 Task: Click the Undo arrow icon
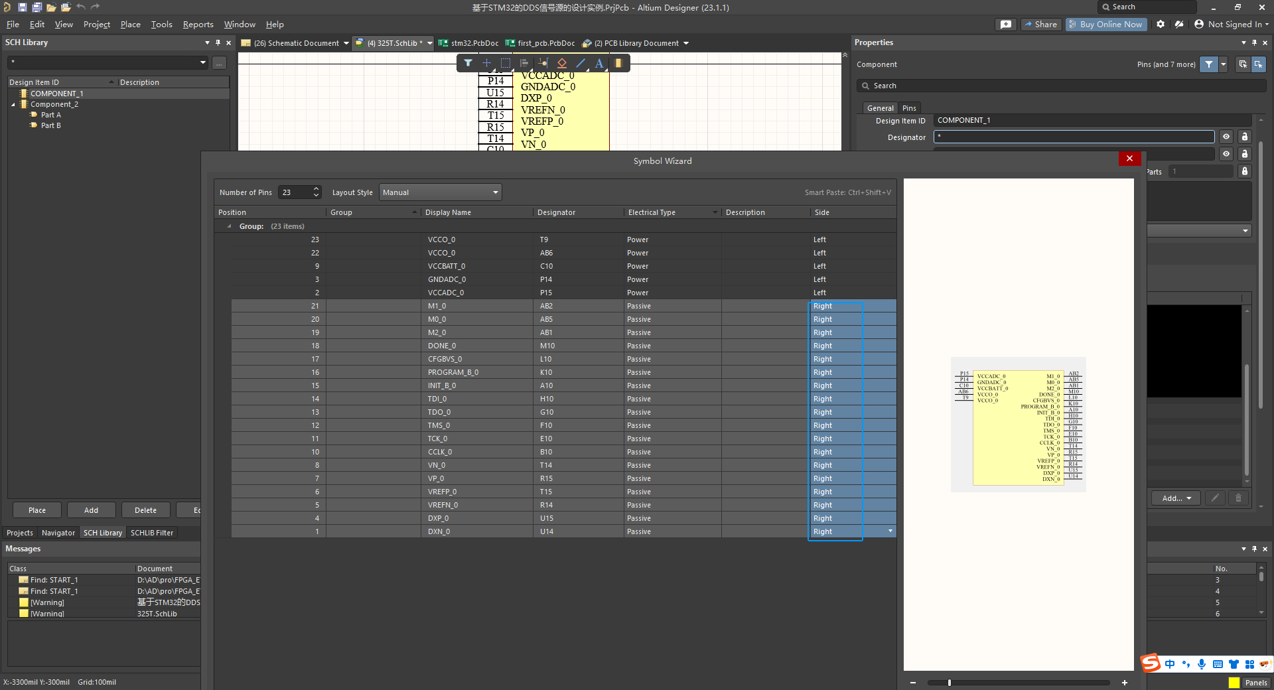[x=80, y=7]
